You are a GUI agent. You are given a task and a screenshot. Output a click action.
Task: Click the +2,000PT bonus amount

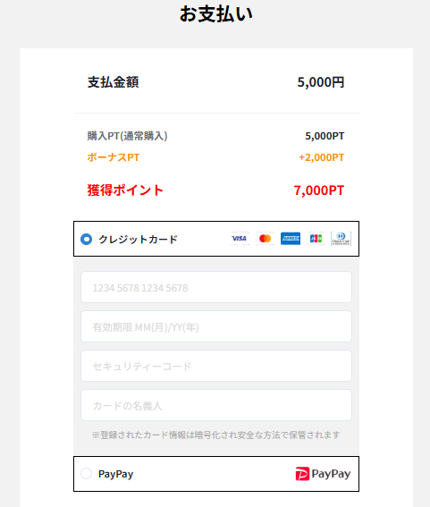321,157
